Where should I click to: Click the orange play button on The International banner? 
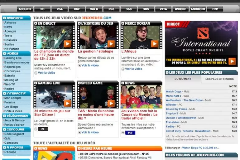pyautogui.click(x=232, y=61)
